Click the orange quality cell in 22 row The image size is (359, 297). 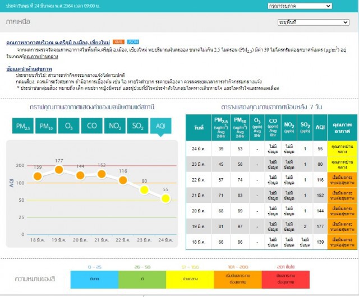tap(342, 180)
